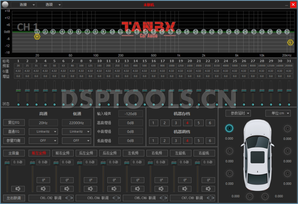The image size is (298, 204).
Task: Select the yellow L low-pass marker on graph
Action: [x=290, y=43]
